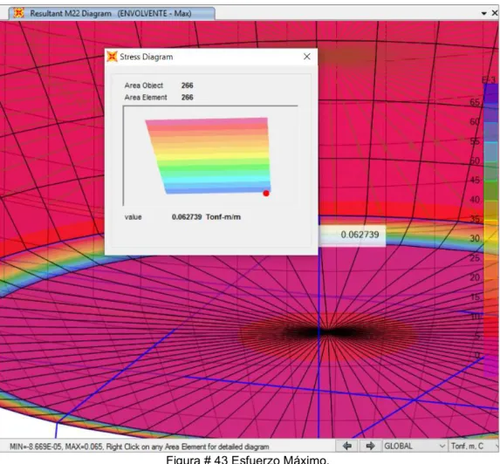Click the Stress Diagram dialog icon
This screenshot has height=464, width=500.
click(x=113, y=57)
